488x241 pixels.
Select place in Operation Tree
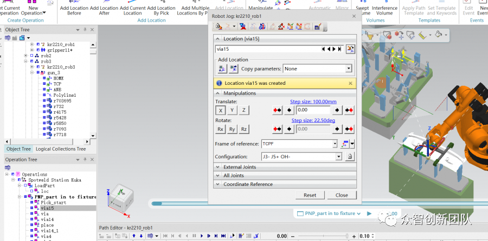click(47, 225)
